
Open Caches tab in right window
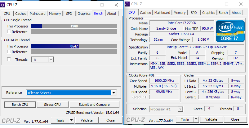[x=145, y=13]
